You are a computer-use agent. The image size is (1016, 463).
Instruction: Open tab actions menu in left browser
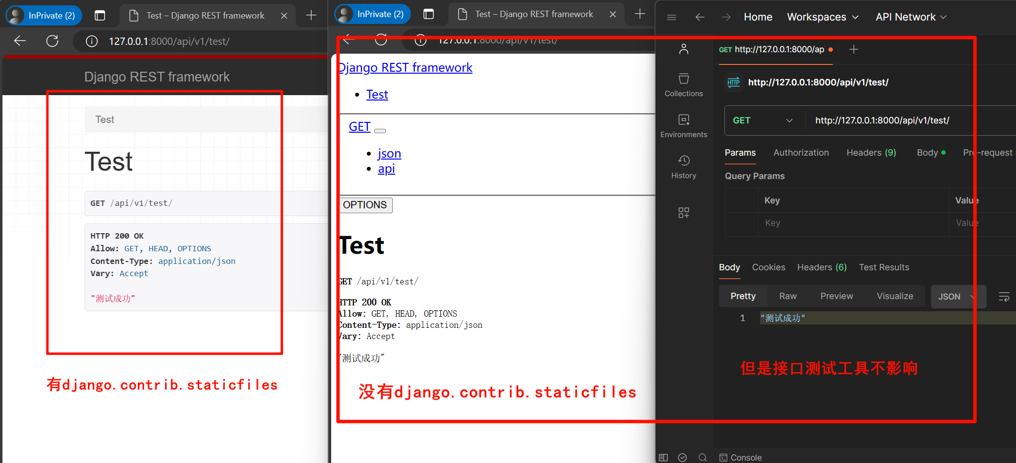click(x=100, y=16)
